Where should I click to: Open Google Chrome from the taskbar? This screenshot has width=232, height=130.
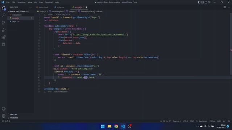coord(116,126)
